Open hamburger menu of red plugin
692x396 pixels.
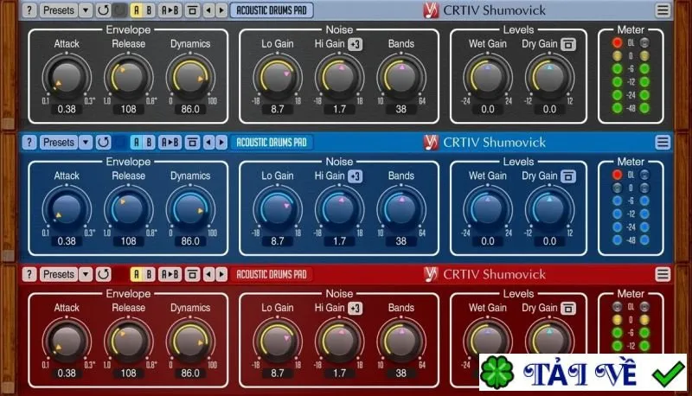coord(663,274)
